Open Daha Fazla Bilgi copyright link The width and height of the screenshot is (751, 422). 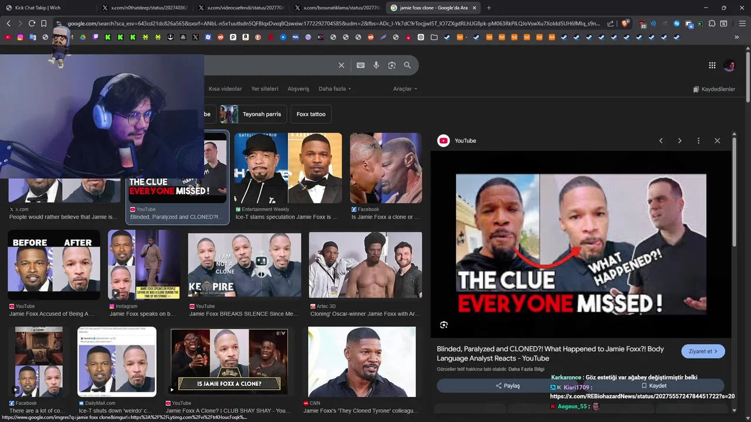526,369
